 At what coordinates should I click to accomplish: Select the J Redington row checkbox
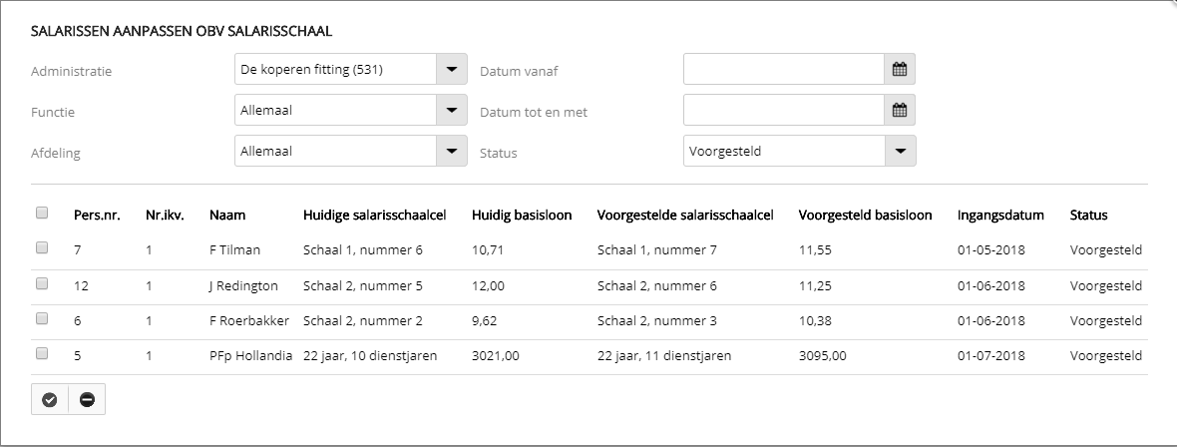[42, 284]
